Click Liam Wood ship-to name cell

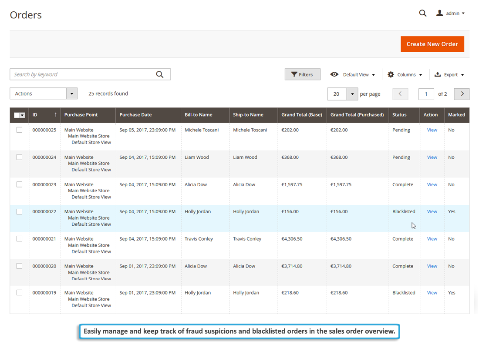point(245,157)
